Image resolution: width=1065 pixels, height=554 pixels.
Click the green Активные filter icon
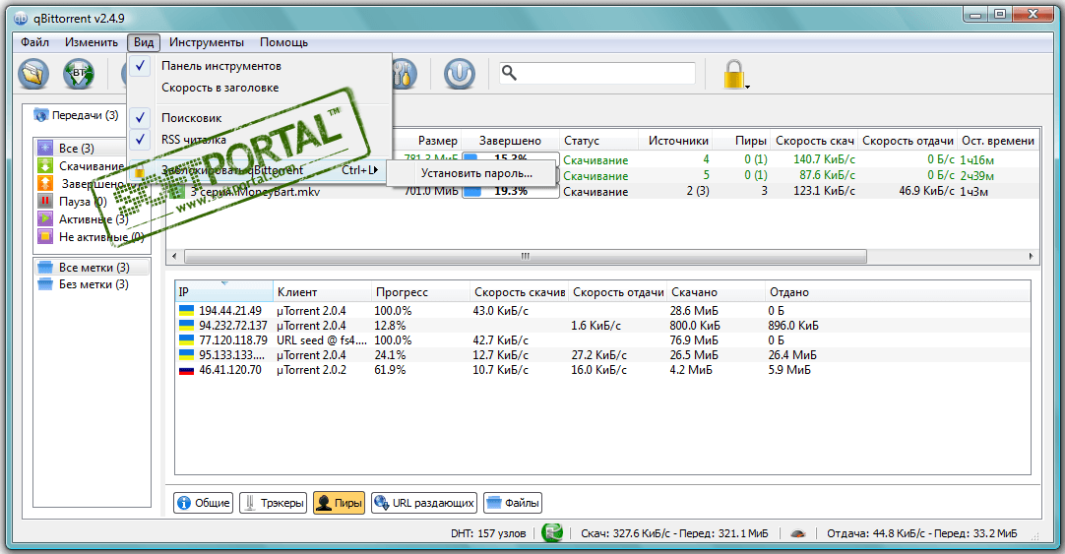45,218
